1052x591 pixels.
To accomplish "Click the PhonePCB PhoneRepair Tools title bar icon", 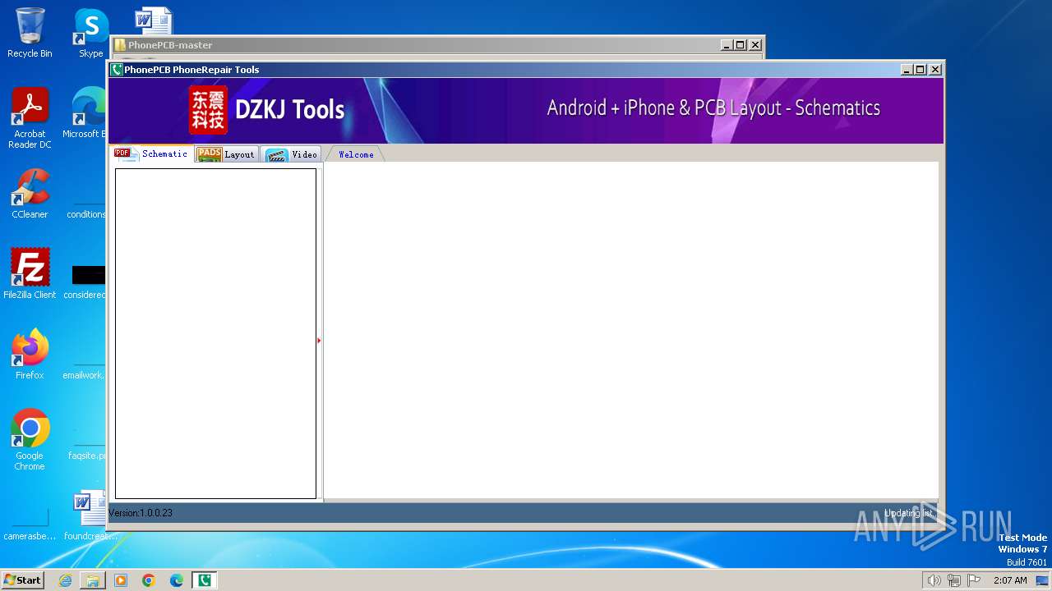I will point(117,70).
